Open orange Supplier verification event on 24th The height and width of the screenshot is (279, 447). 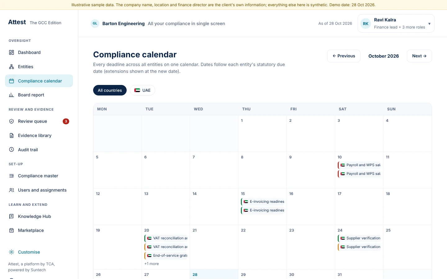[x=359, y=247]
